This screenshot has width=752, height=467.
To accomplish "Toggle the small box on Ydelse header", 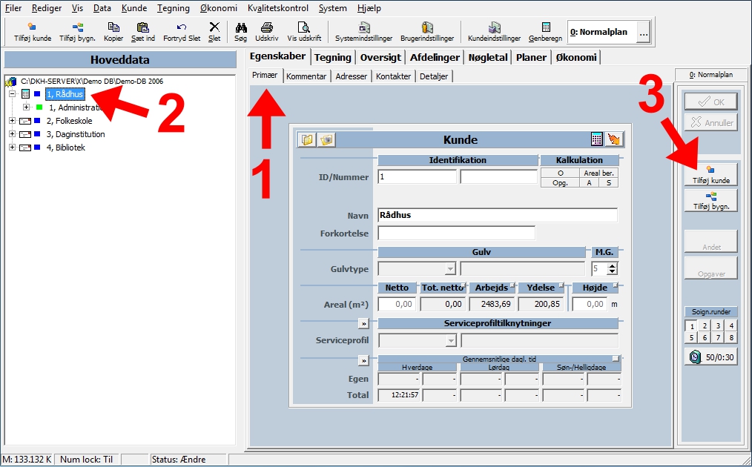I will pos(561,285).
